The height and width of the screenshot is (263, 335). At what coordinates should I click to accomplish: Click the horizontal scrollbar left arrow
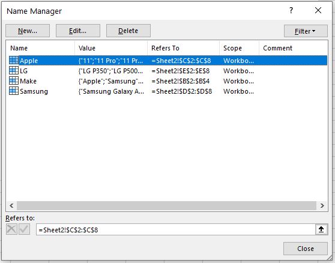click(11, 205)
